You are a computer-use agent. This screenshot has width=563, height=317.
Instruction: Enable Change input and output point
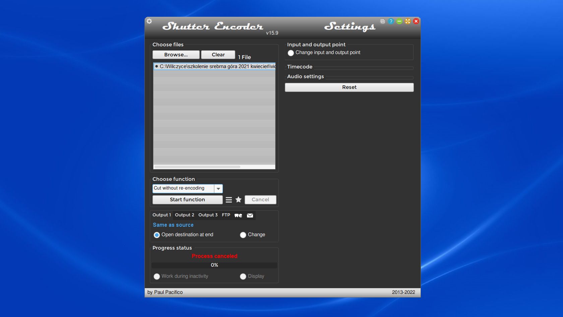point(291,53)
